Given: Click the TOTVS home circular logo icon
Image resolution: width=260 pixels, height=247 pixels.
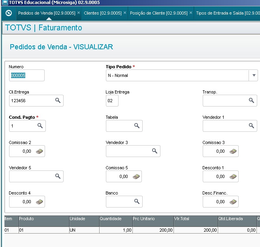Looking at the screenshot, I should coord(9,13).
